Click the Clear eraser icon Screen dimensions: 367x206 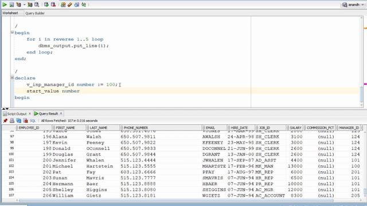(x=70, y=5)
